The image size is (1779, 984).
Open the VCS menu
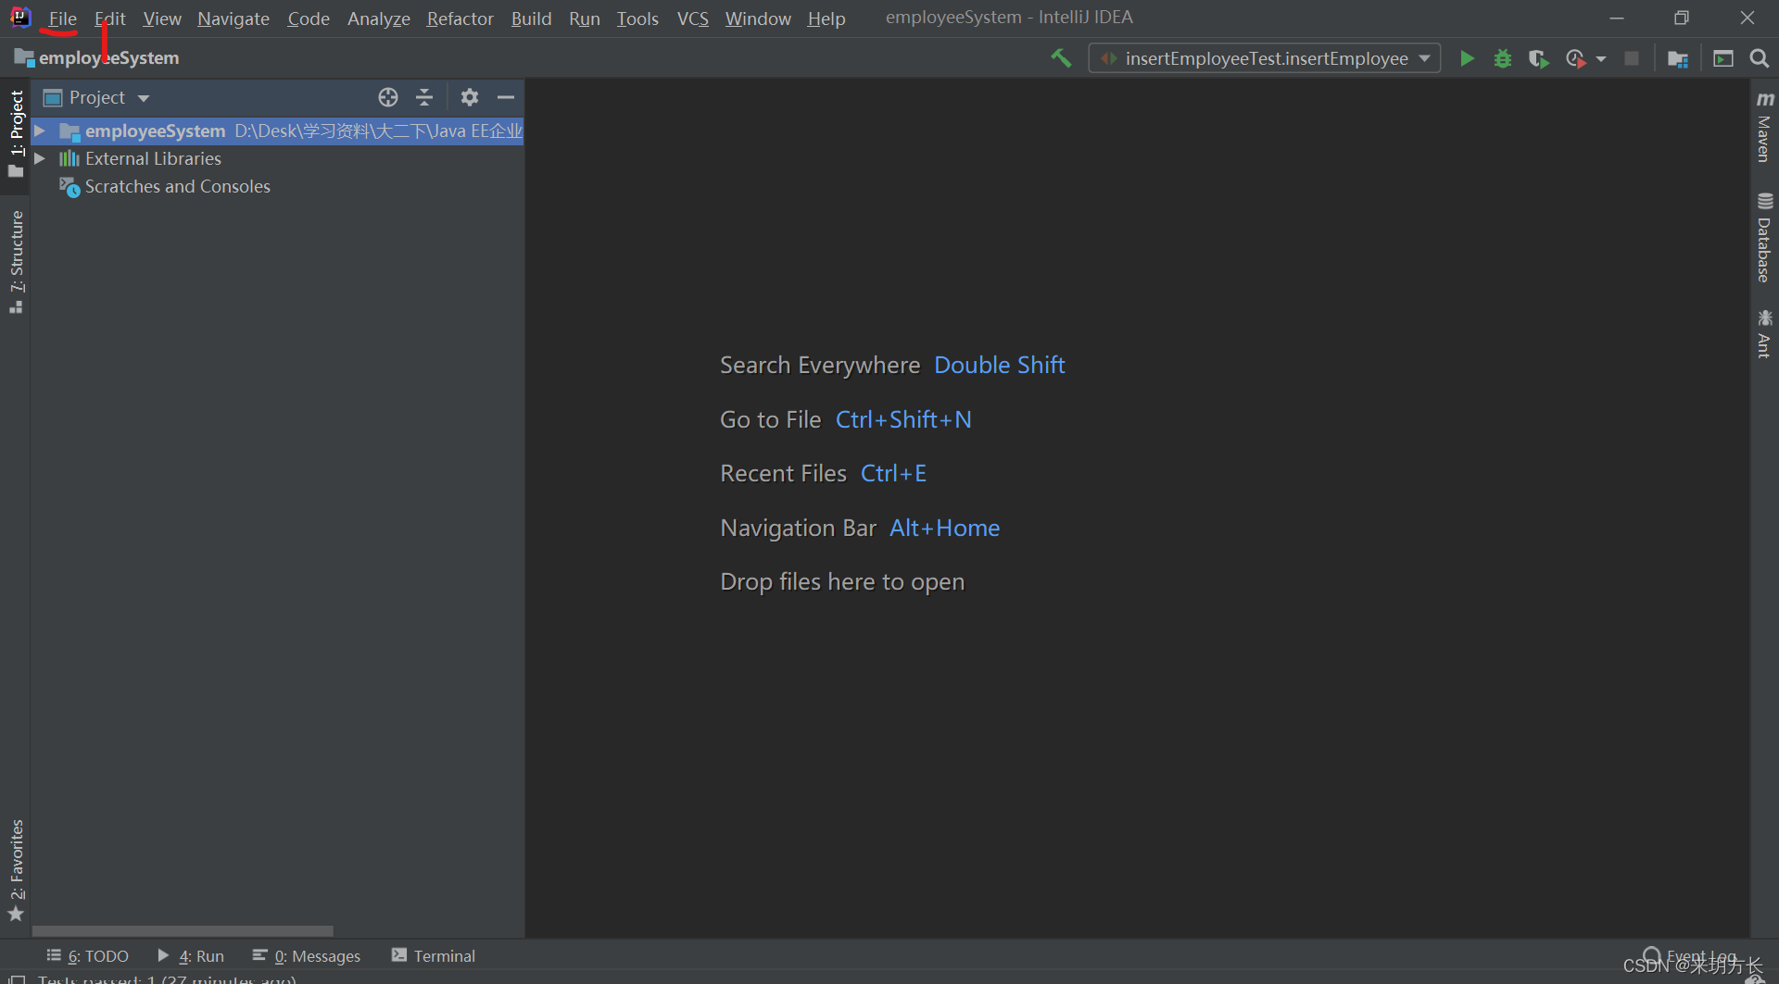693,19
